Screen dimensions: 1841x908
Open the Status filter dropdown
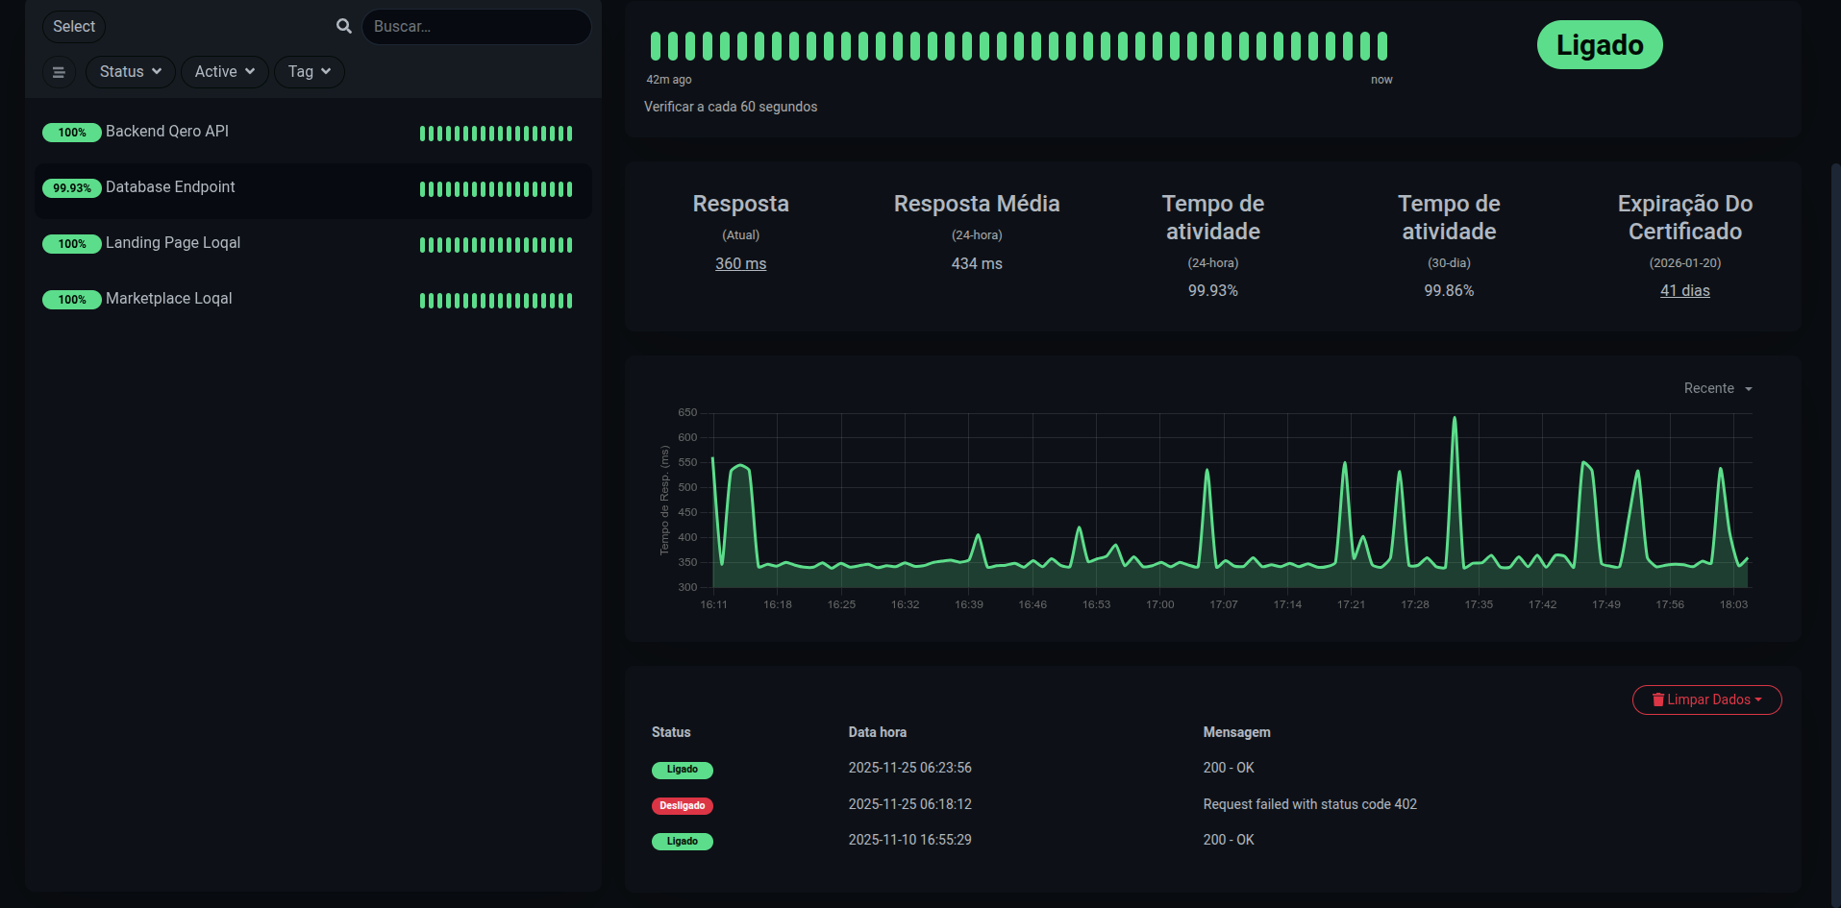[x=131, y=72]
